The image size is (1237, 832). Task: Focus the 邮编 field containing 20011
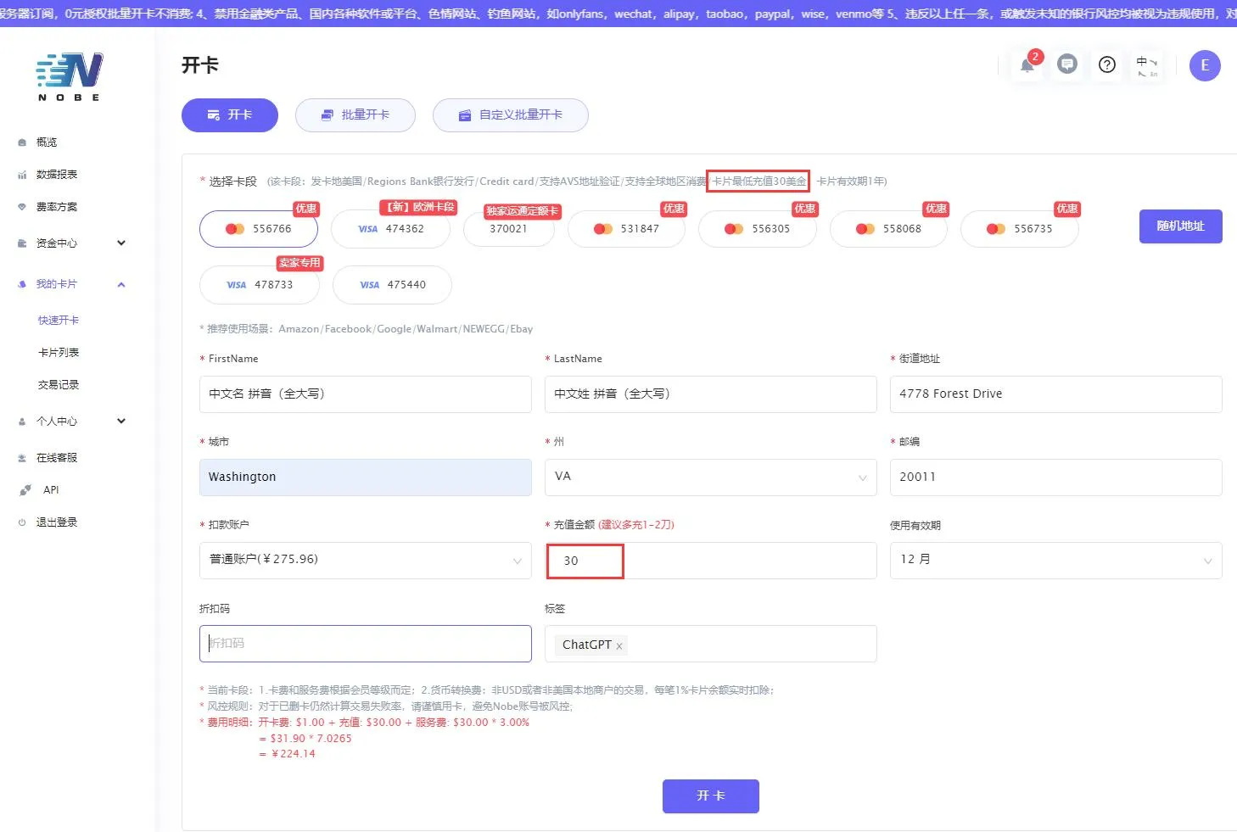click(x=1056, y=477)
